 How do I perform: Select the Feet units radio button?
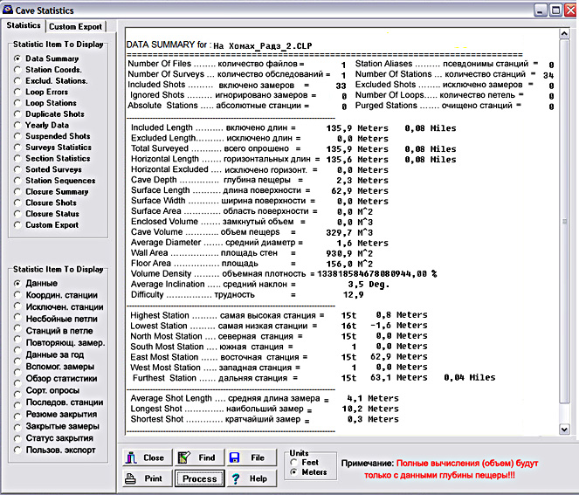click(295, 463)
